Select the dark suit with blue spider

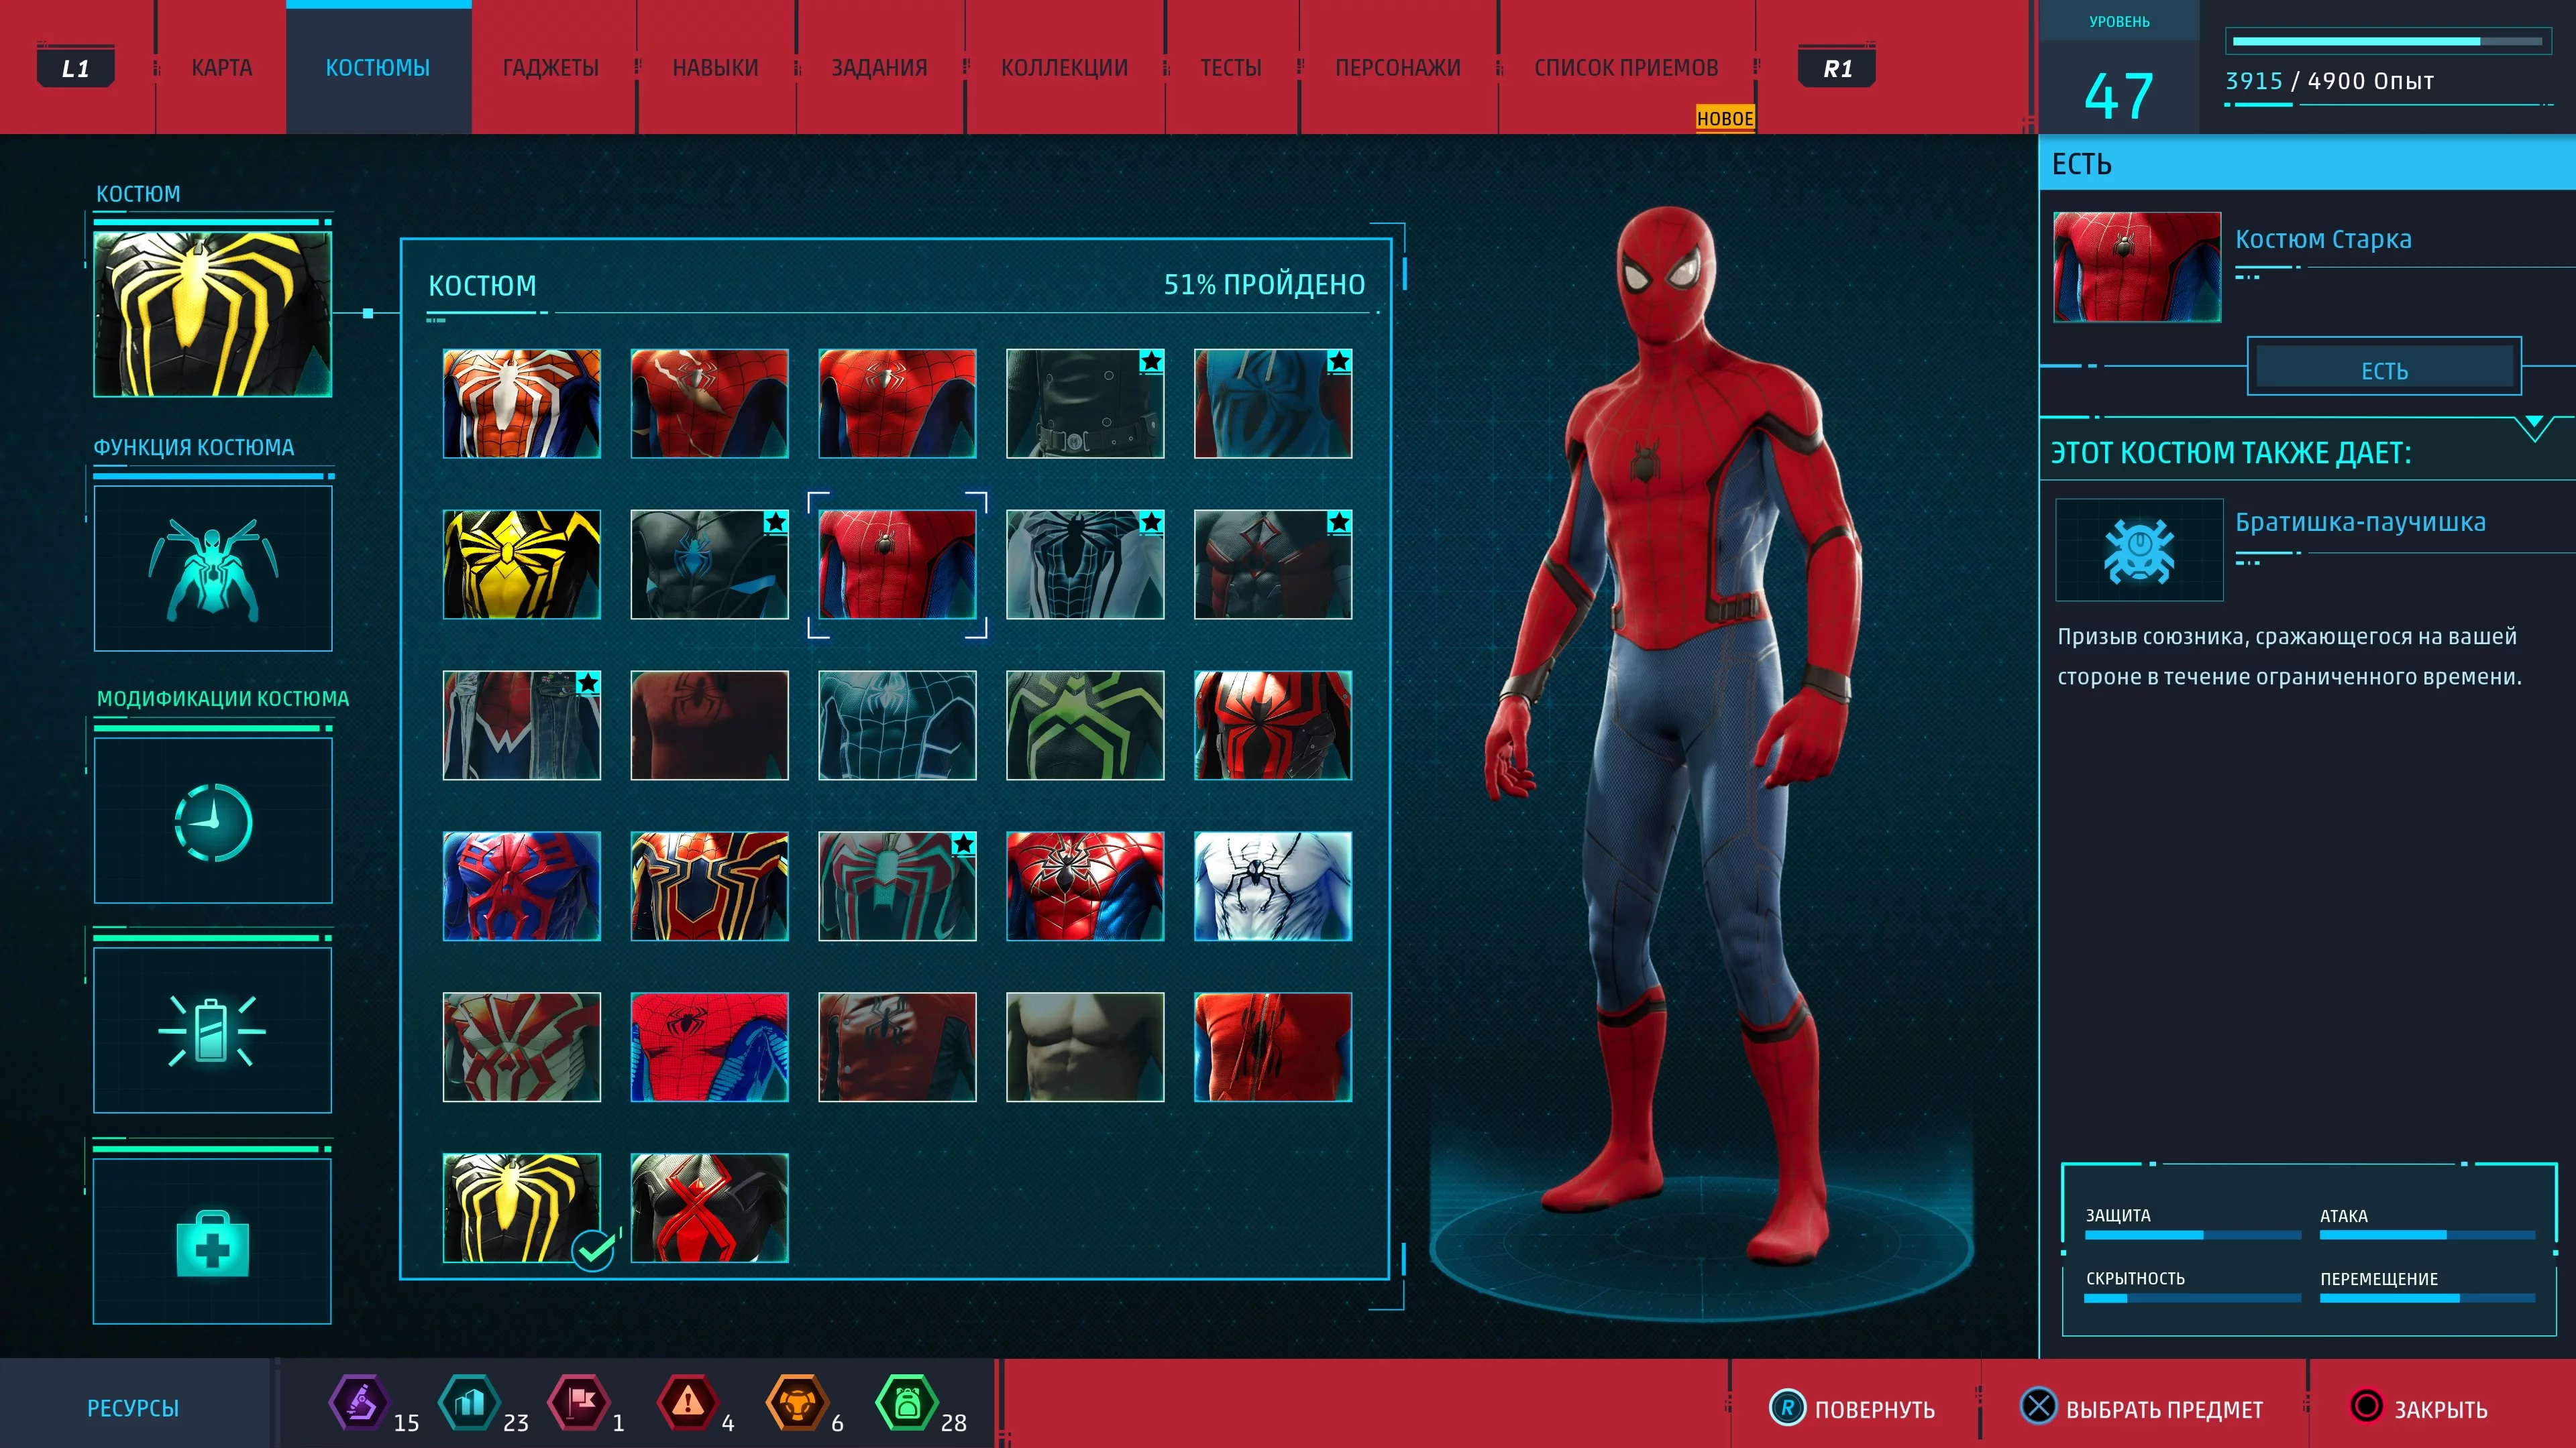click(710, 564)
